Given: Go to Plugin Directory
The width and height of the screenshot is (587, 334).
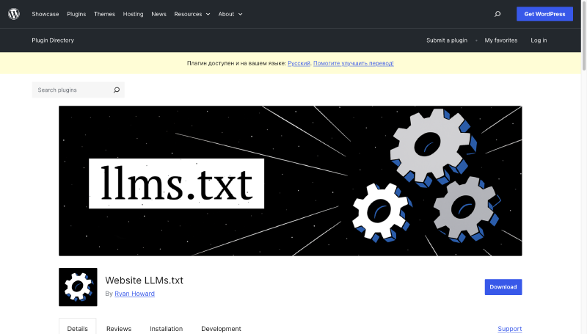Looking at the screenshot, I should [x=53, y=40].
